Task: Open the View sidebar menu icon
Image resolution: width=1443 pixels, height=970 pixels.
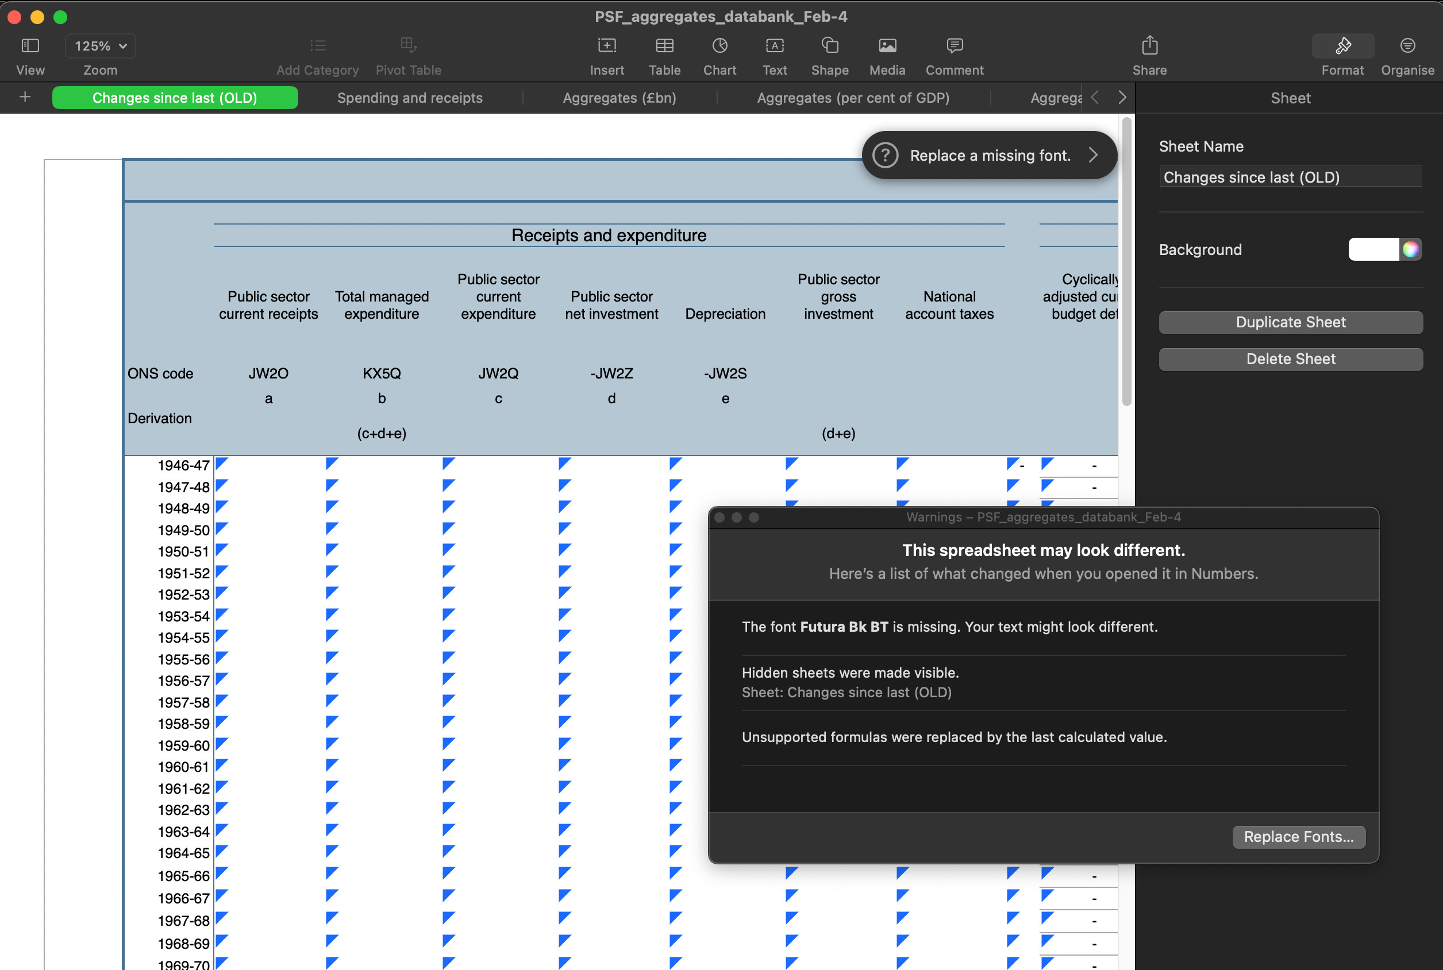Action: 30,46
